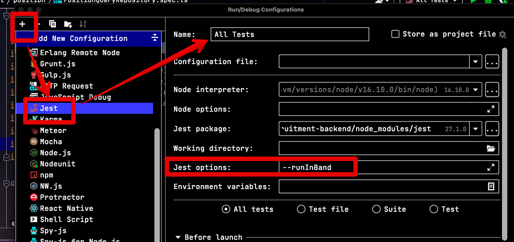Select the Shell Script configuration type

click(61, 219)
